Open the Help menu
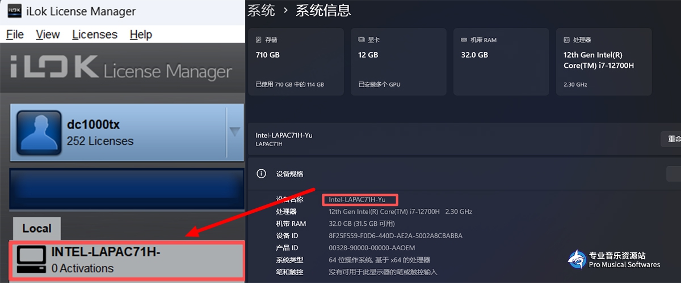 pos(141,35)
